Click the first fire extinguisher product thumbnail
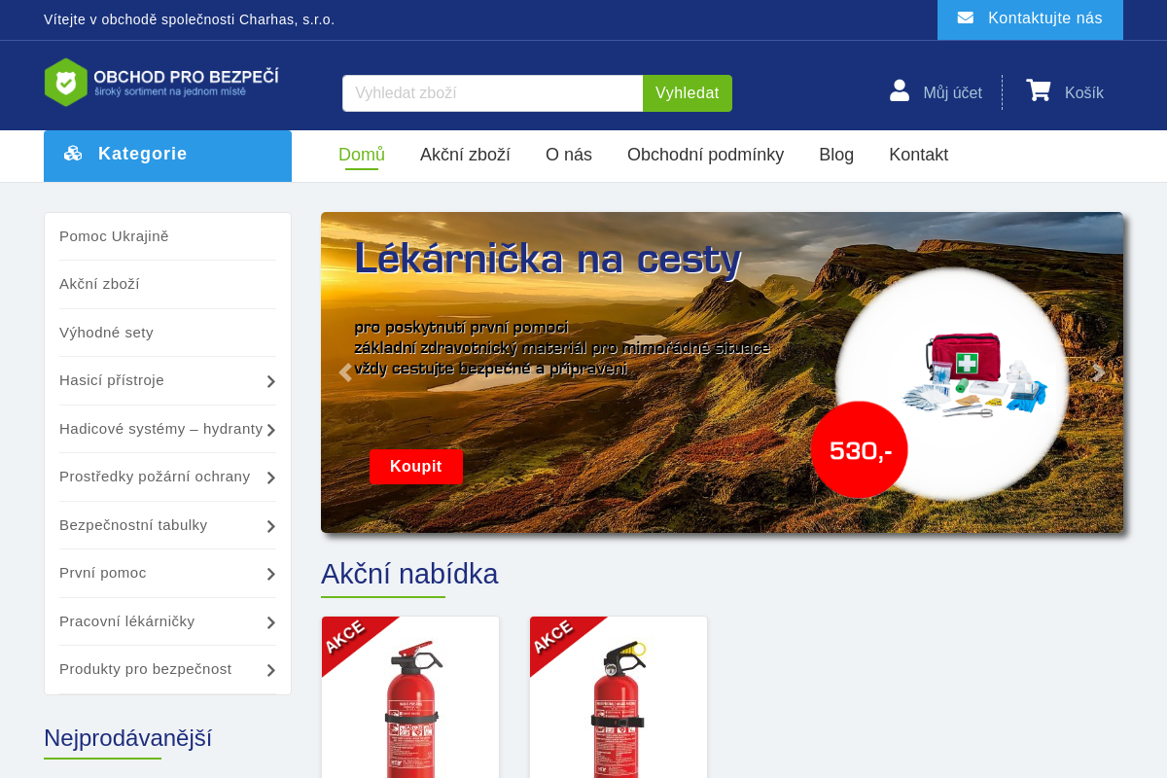This screenshot has width=1167, height=778. coord(410,705)
